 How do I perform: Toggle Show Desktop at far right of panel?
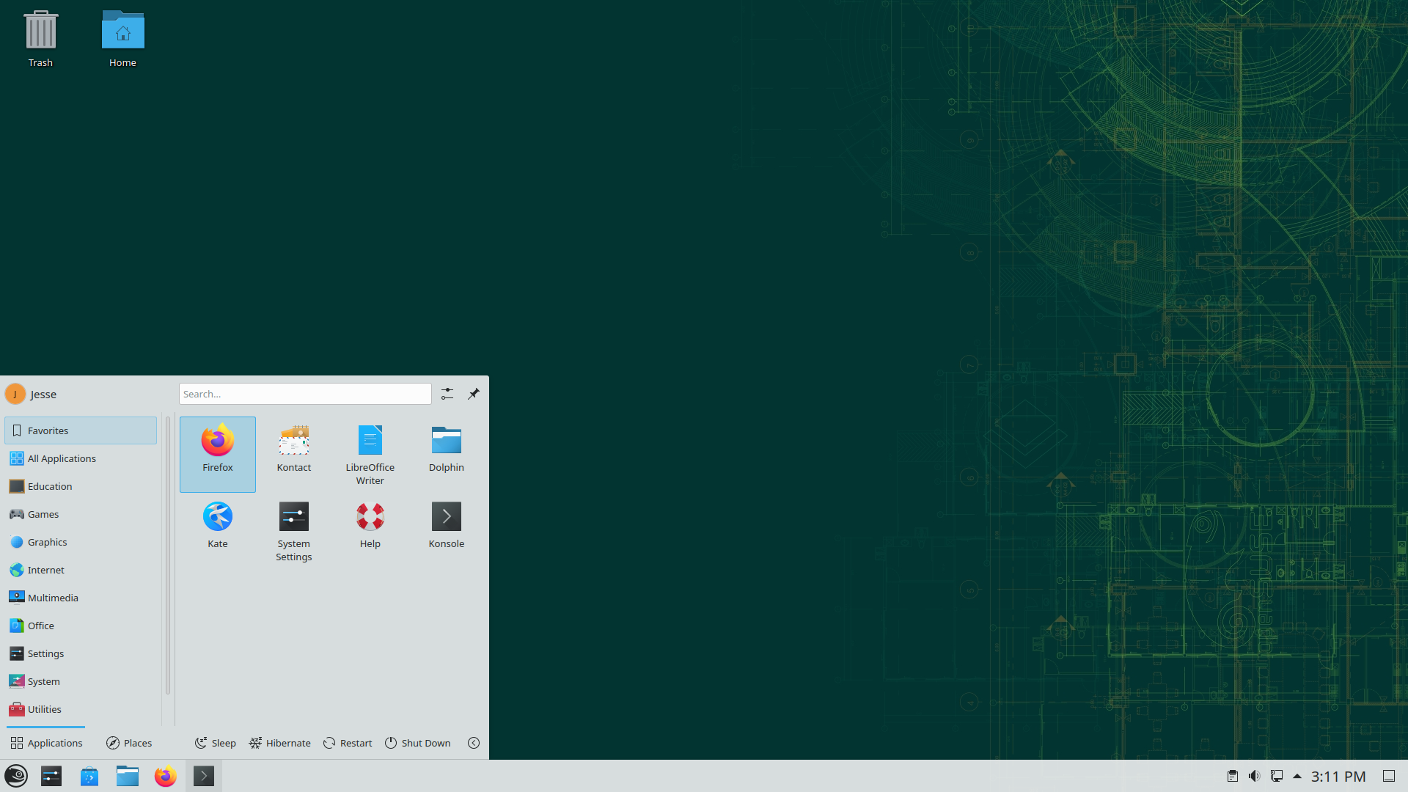pyautogui.click(x=1390, y=776)
